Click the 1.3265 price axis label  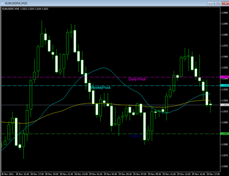225,166
